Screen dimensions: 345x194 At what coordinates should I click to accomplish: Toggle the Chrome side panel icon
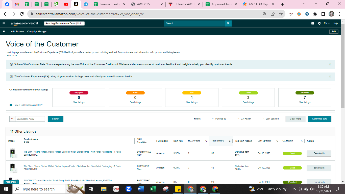(x=323, y=14)
